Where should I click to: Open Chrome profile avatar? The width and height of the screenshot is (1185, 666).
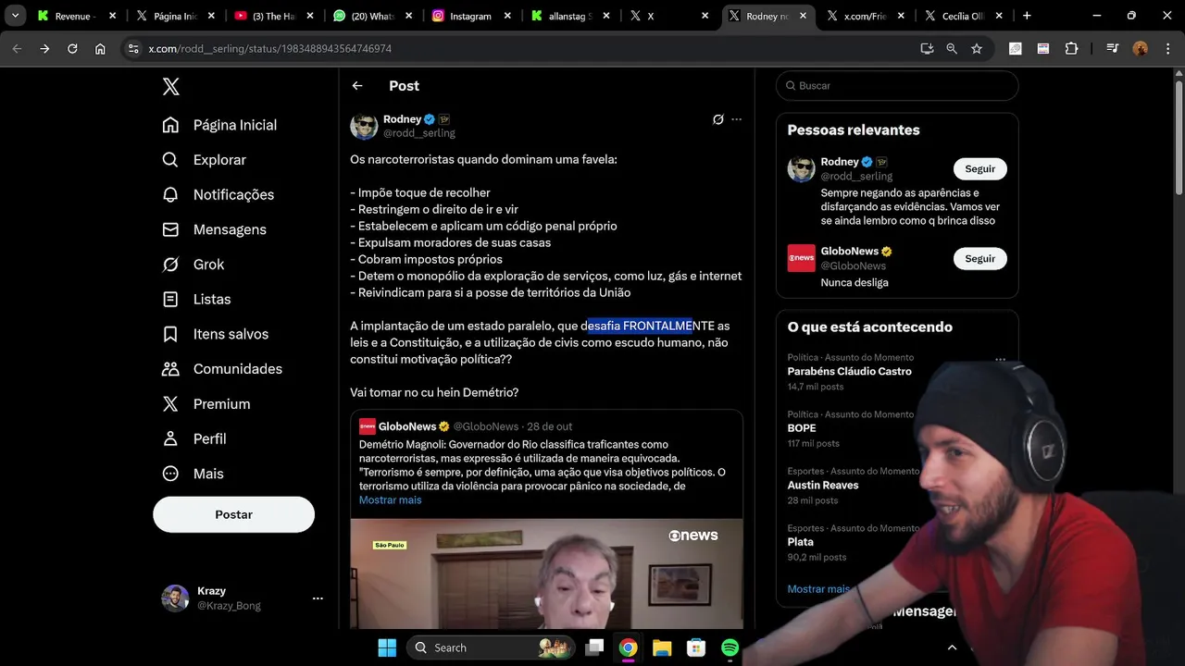tap(1141, 48)
